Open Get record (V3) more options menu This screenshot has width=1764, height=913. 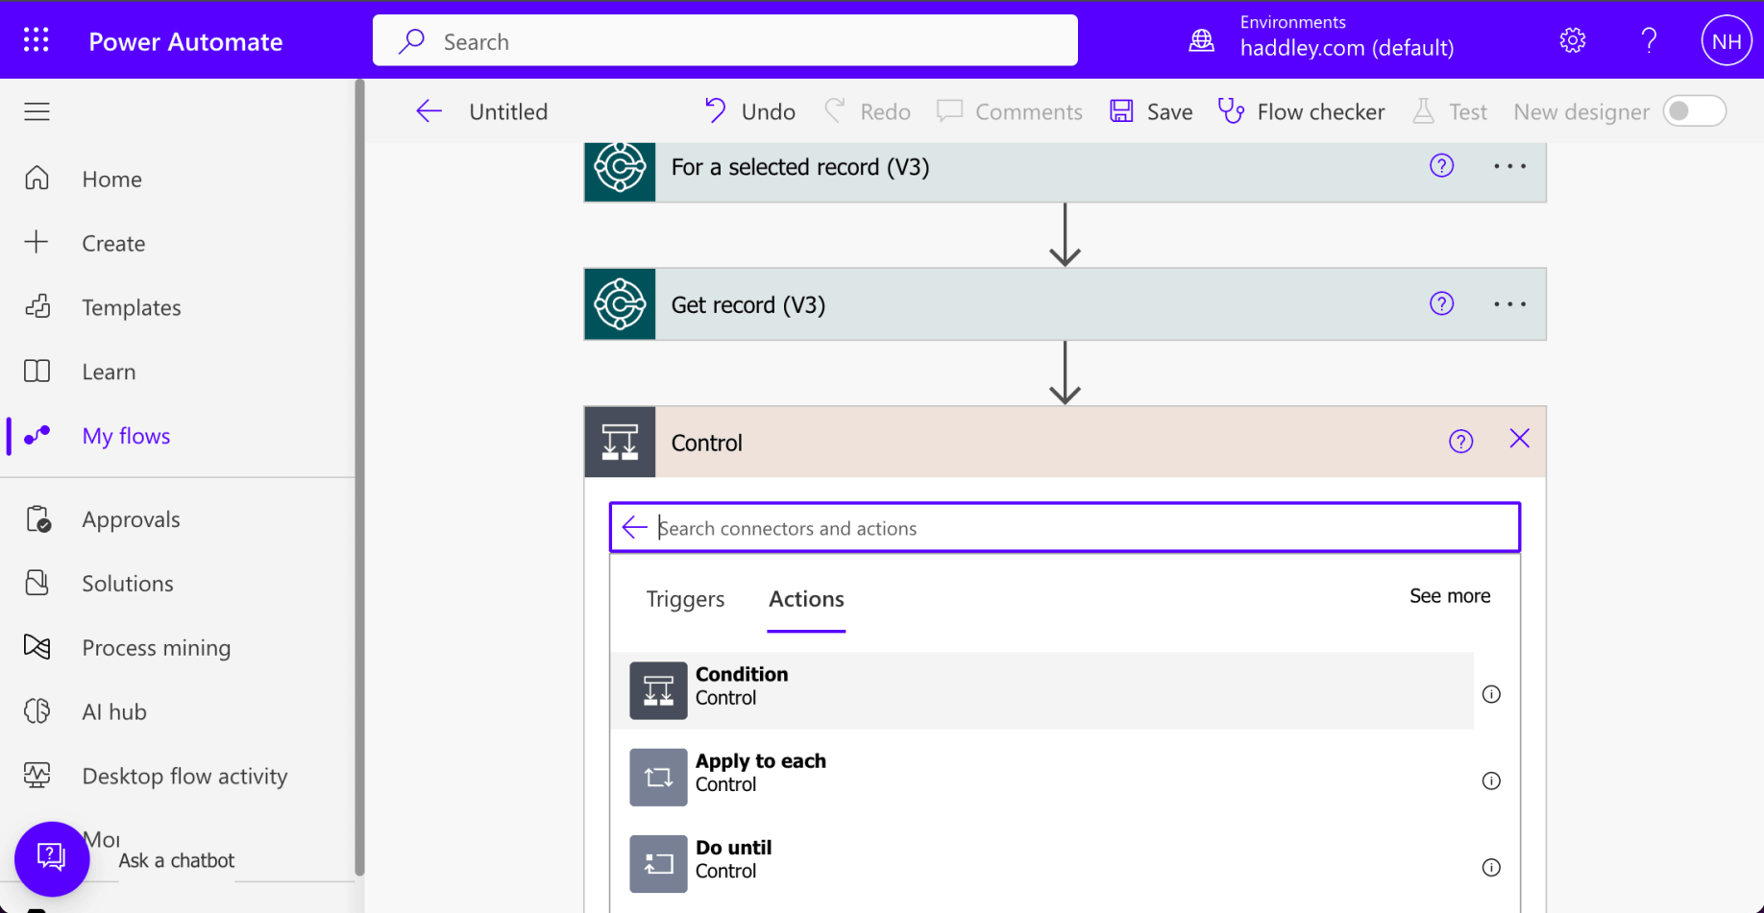[1509, 304]
